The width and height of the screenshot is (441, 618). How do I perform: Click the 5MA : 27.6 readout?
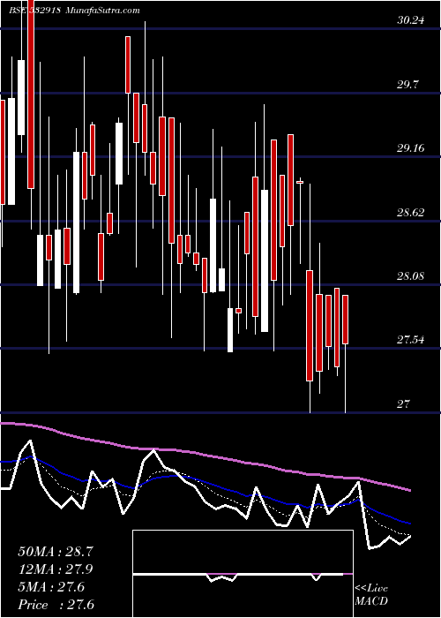click(51, 587)
